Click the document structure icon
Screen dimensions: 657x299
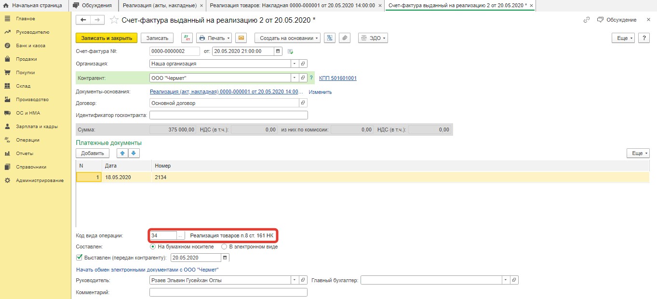(x=330, y=38)
